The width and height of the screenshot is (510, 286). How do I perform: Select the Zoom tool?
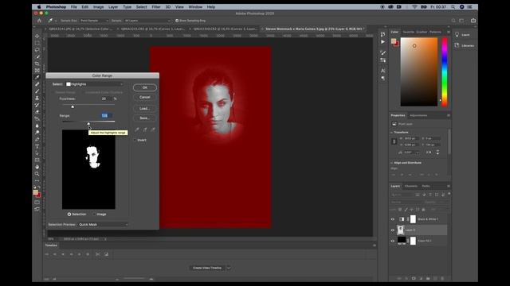coord(37,174)
